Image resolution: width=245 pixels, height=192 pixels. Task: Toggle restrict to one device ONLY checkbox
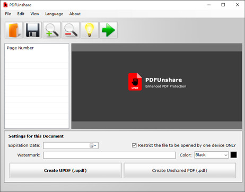[134, 145]
